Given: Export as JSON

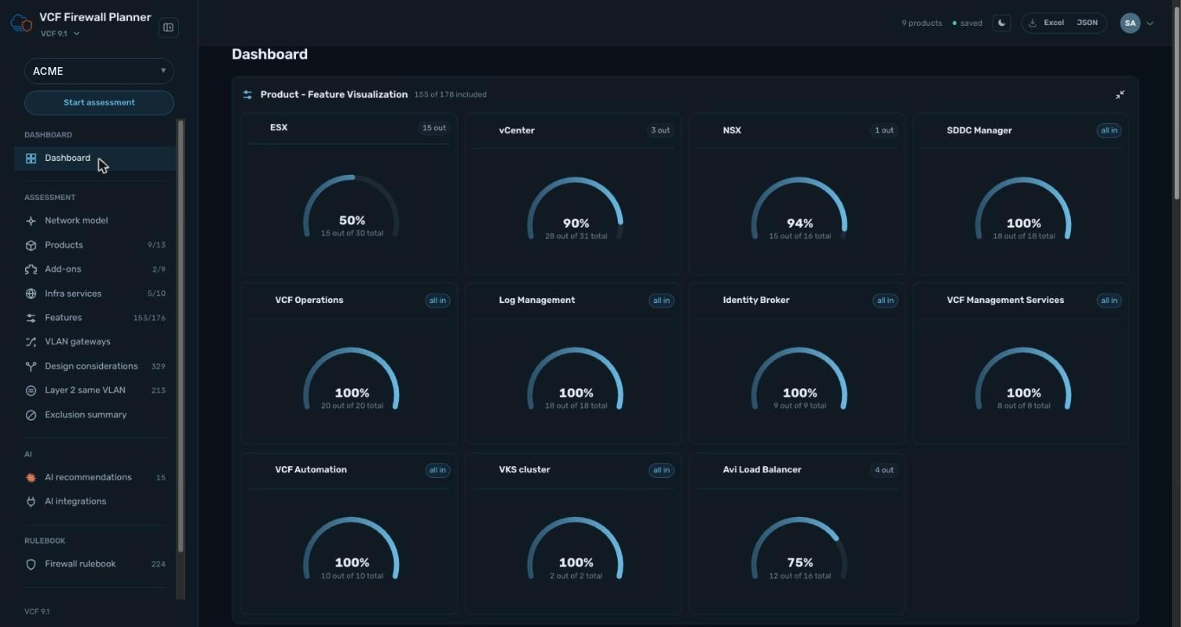Looking at the screenshot, I should [1086, 23].
